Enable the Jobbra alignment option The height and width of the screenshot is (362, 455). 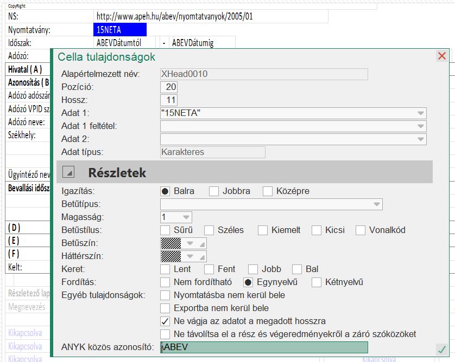[214, 191]
